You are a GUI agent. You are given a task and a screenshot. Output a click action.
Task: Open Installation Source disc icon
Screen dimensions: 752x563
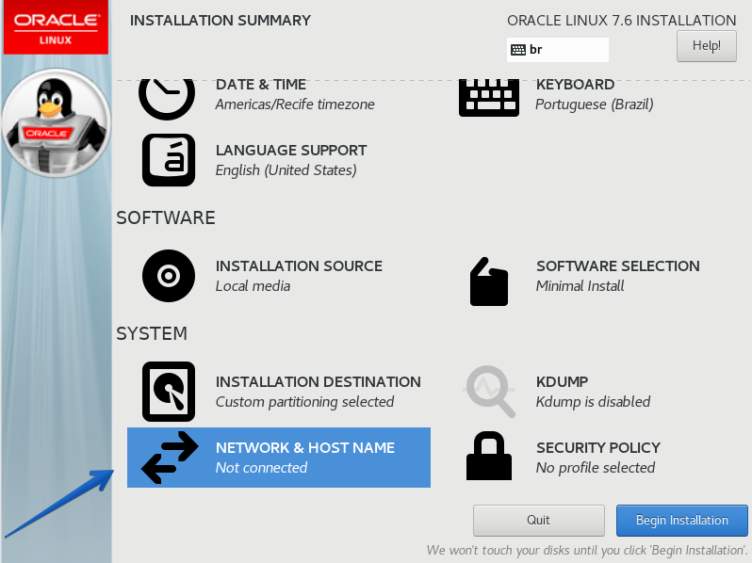pos(168,276)
